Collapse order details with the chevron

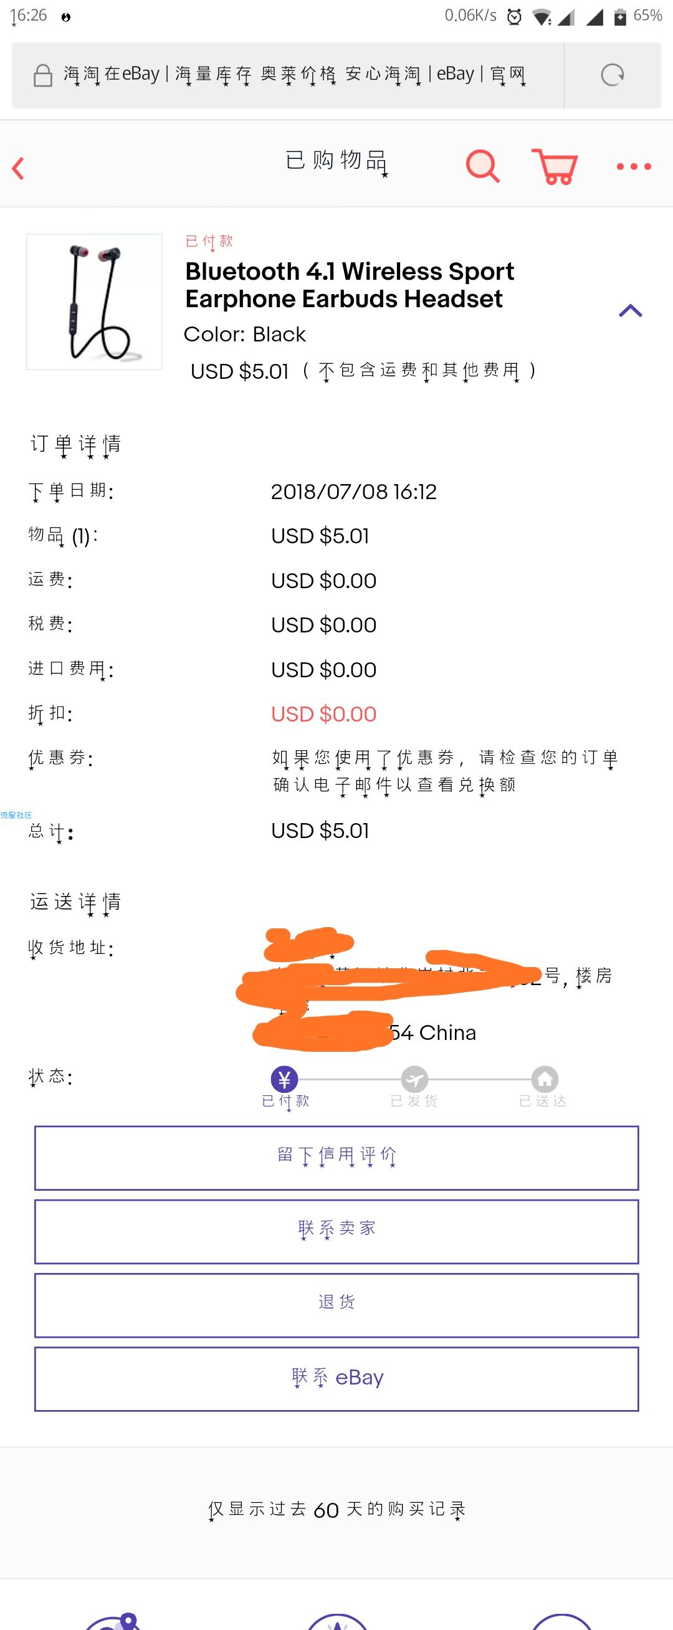pos(630,310)
